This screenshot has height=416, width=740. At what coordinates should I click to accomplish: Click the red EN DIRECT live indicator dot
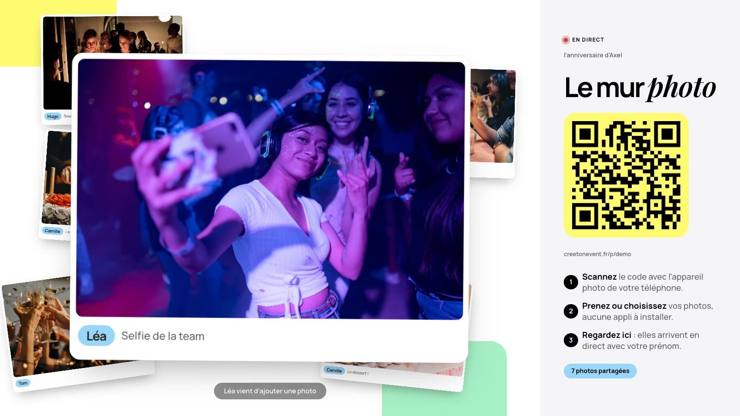pyautogui.click(x=565, y=40)
